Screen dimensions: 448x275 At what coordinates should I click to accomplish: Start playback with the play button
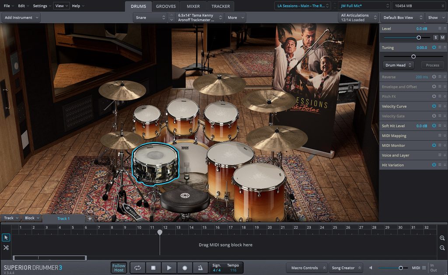169,268
